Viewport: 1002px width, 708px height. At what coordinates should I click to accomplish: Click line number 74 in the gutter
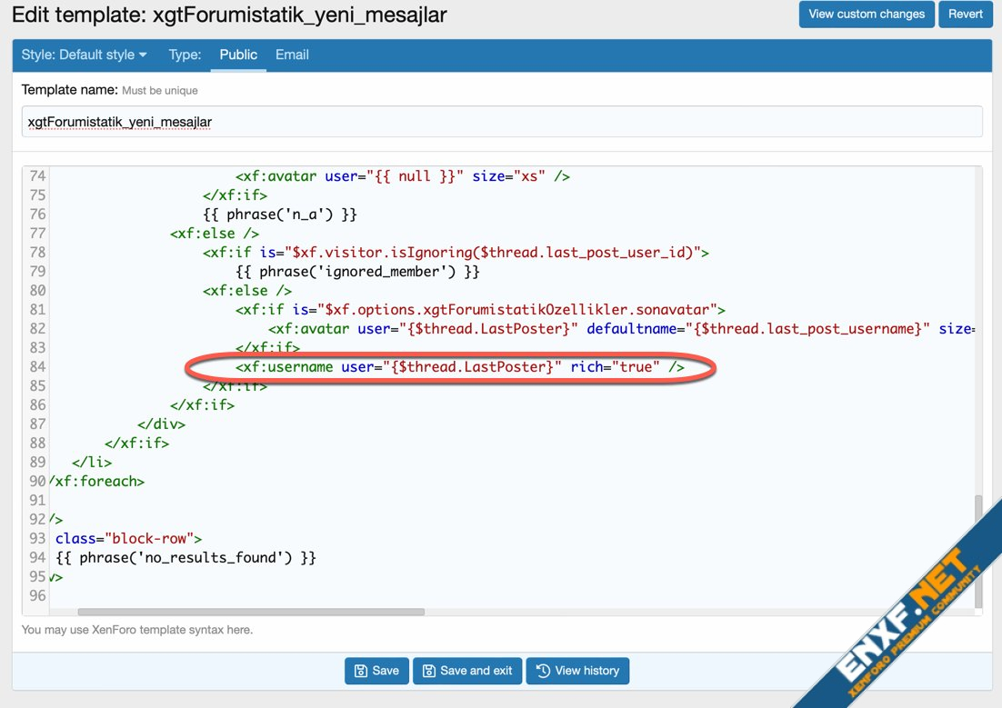(x=36, y=176)
